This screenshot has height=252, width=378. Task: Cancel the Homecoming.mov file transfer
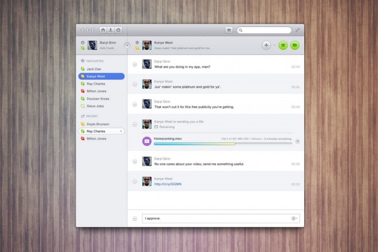tap(298, 141)
